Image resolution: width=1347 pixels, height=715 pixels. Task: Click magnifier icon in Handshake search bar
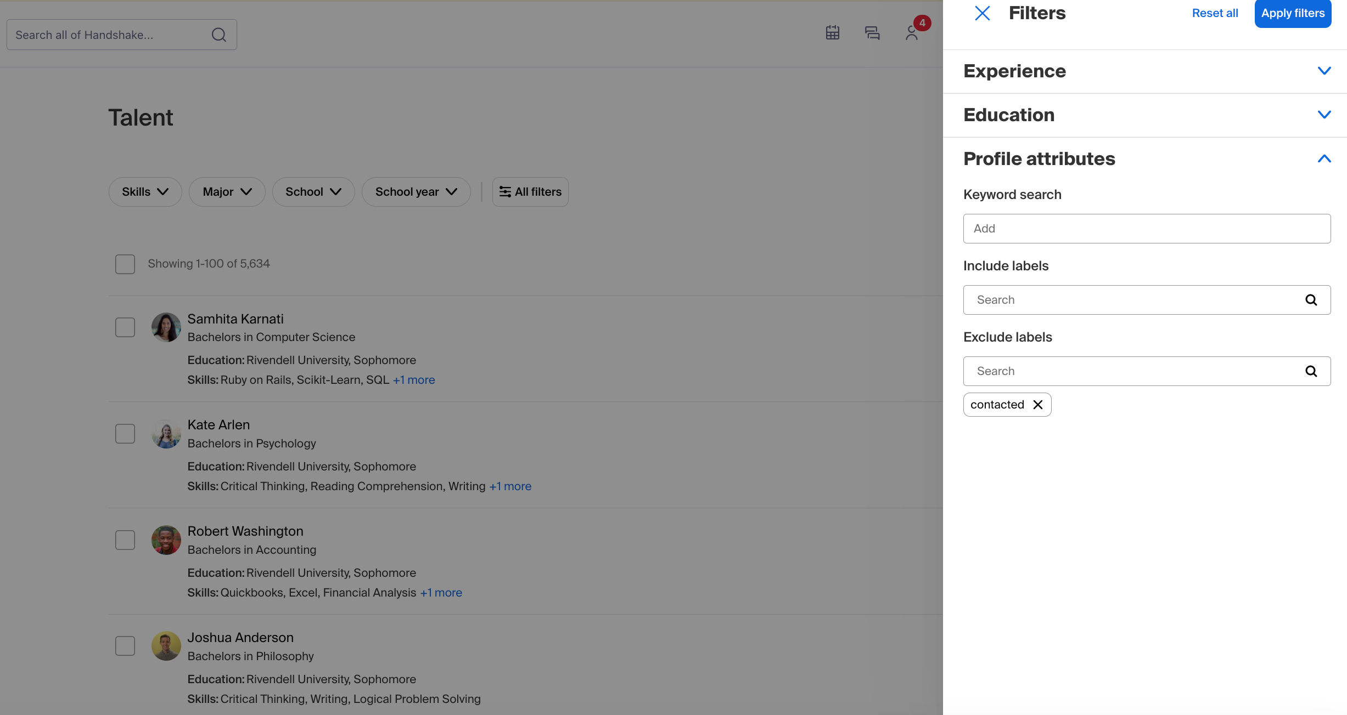coord(218,35)
